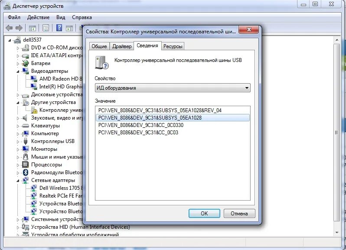Click the Радиомодули Bluetooth icon
346x250 pixels.
click(26, 172)
